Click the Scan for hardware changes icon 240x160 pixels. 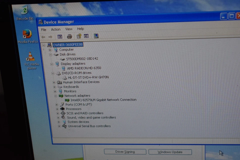point(96,36)
